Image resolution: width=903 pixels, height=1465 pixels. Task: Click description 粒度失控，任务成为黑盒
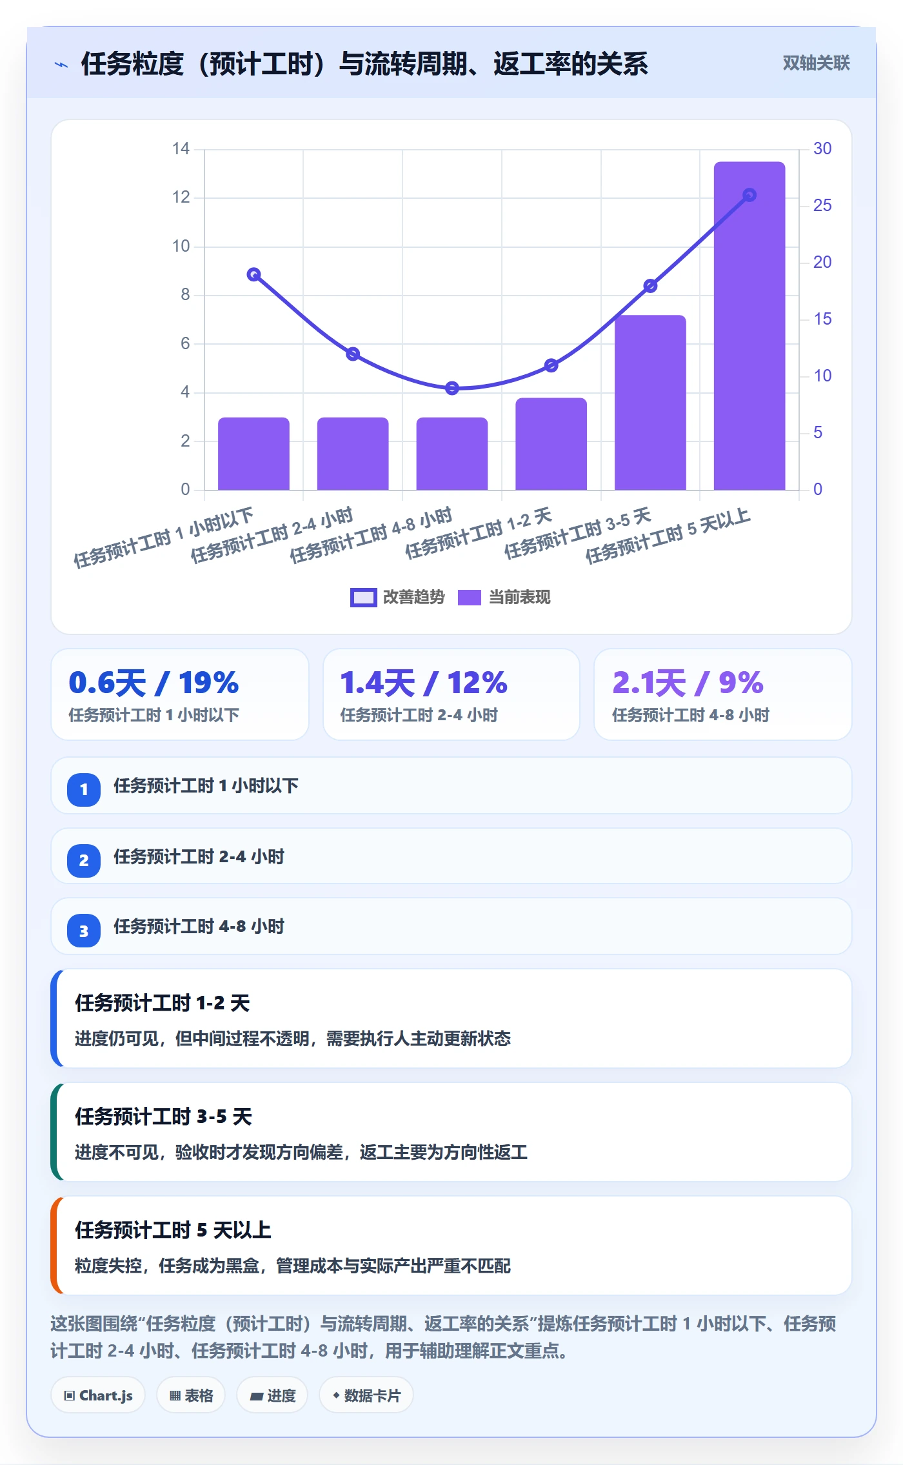pyautogui.click(x=292, y=1266)
